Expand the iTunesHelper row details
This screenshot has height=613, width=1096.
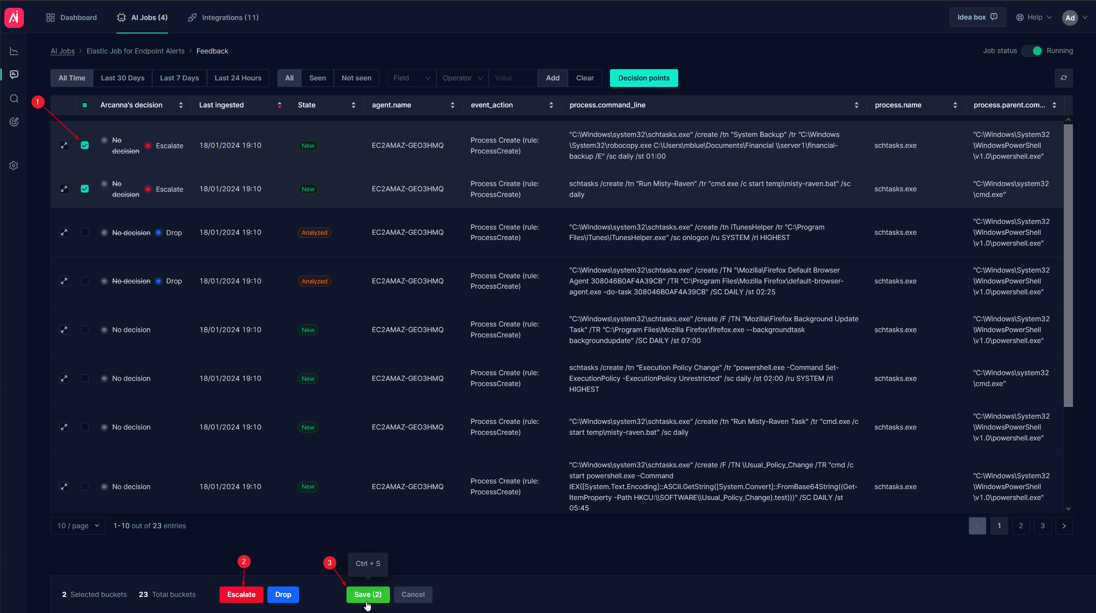(64, 233)
